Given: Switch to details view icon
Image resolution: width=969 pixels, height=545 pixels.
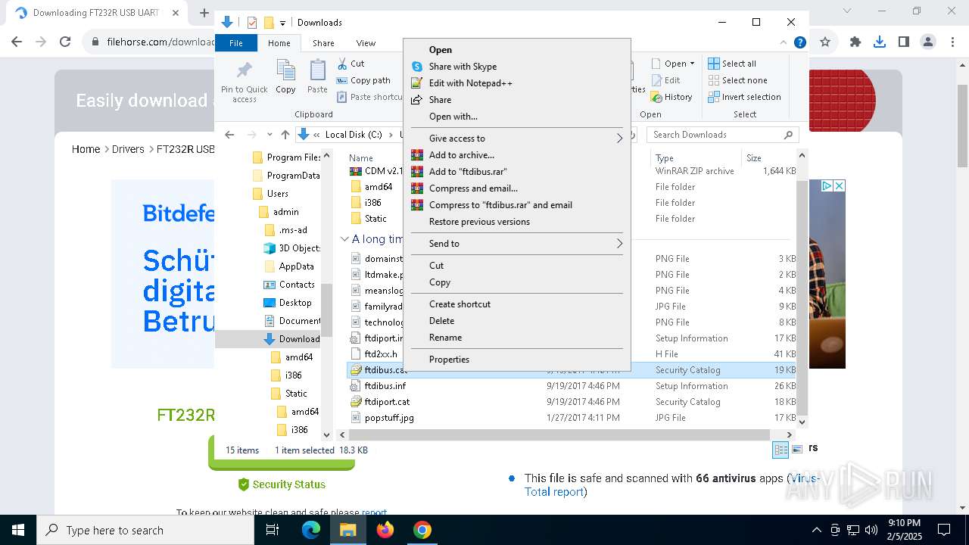Looking at the screenshot, I should 780,450.
